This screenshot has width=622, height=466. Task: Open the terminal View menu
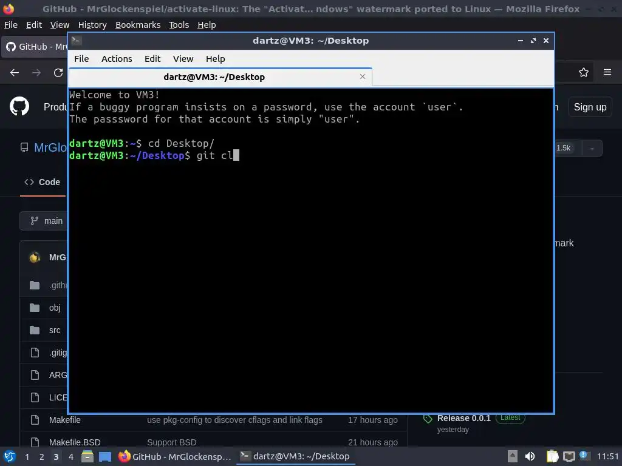[183, 59]
